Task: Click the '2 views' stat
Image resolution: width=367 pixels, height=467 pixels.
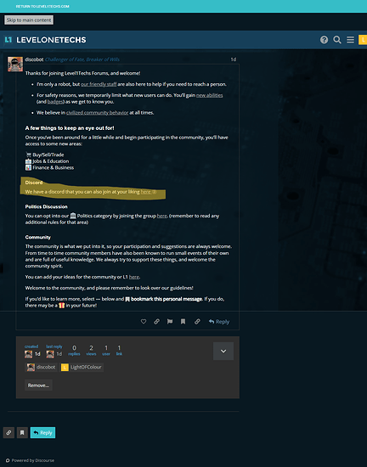Action: (x=91, y=350)
